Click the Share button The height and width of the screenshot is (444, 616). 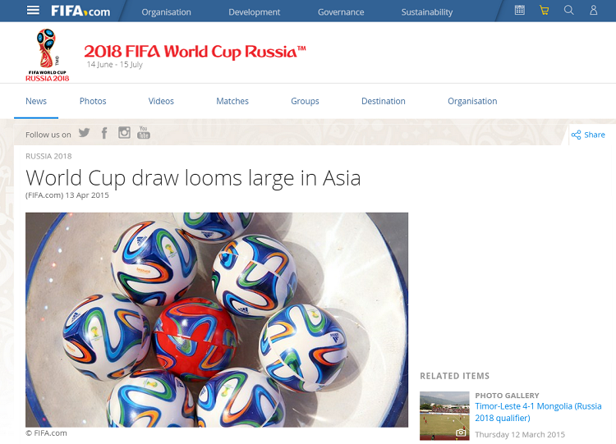[x=588, y=135]
